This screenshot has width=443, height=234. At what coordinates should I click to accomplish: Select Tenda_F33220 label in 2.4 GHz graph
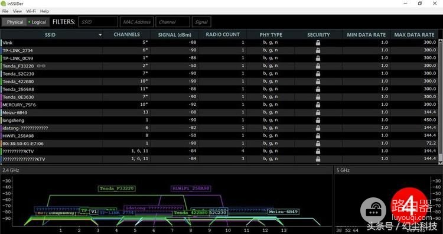(117, 188)
